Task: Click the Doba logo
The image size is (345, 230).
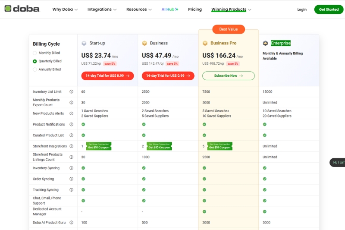Action: pos(22,9)
